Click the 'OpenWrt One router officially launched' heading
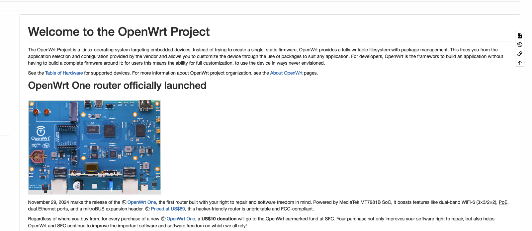 coord(117,86)
